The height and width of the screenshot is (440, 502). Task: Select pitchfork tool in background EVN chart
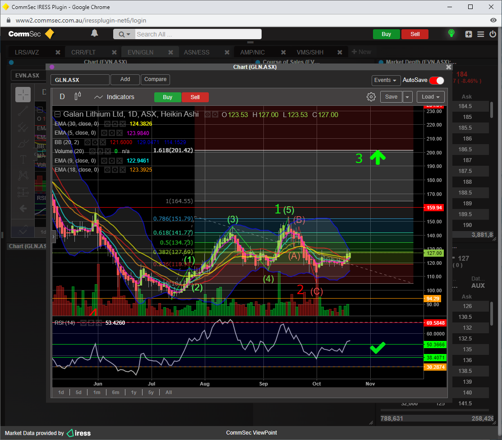[23, 127]
